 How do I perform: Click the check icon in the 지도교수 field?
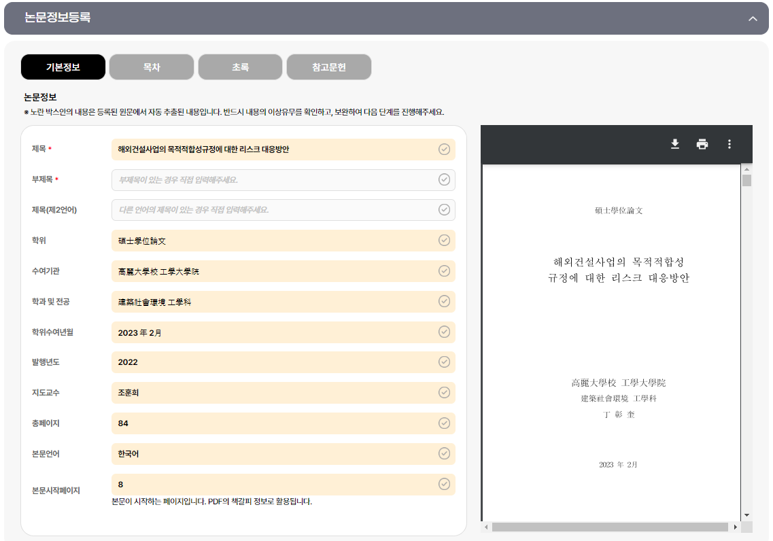[x=444, y=392]
